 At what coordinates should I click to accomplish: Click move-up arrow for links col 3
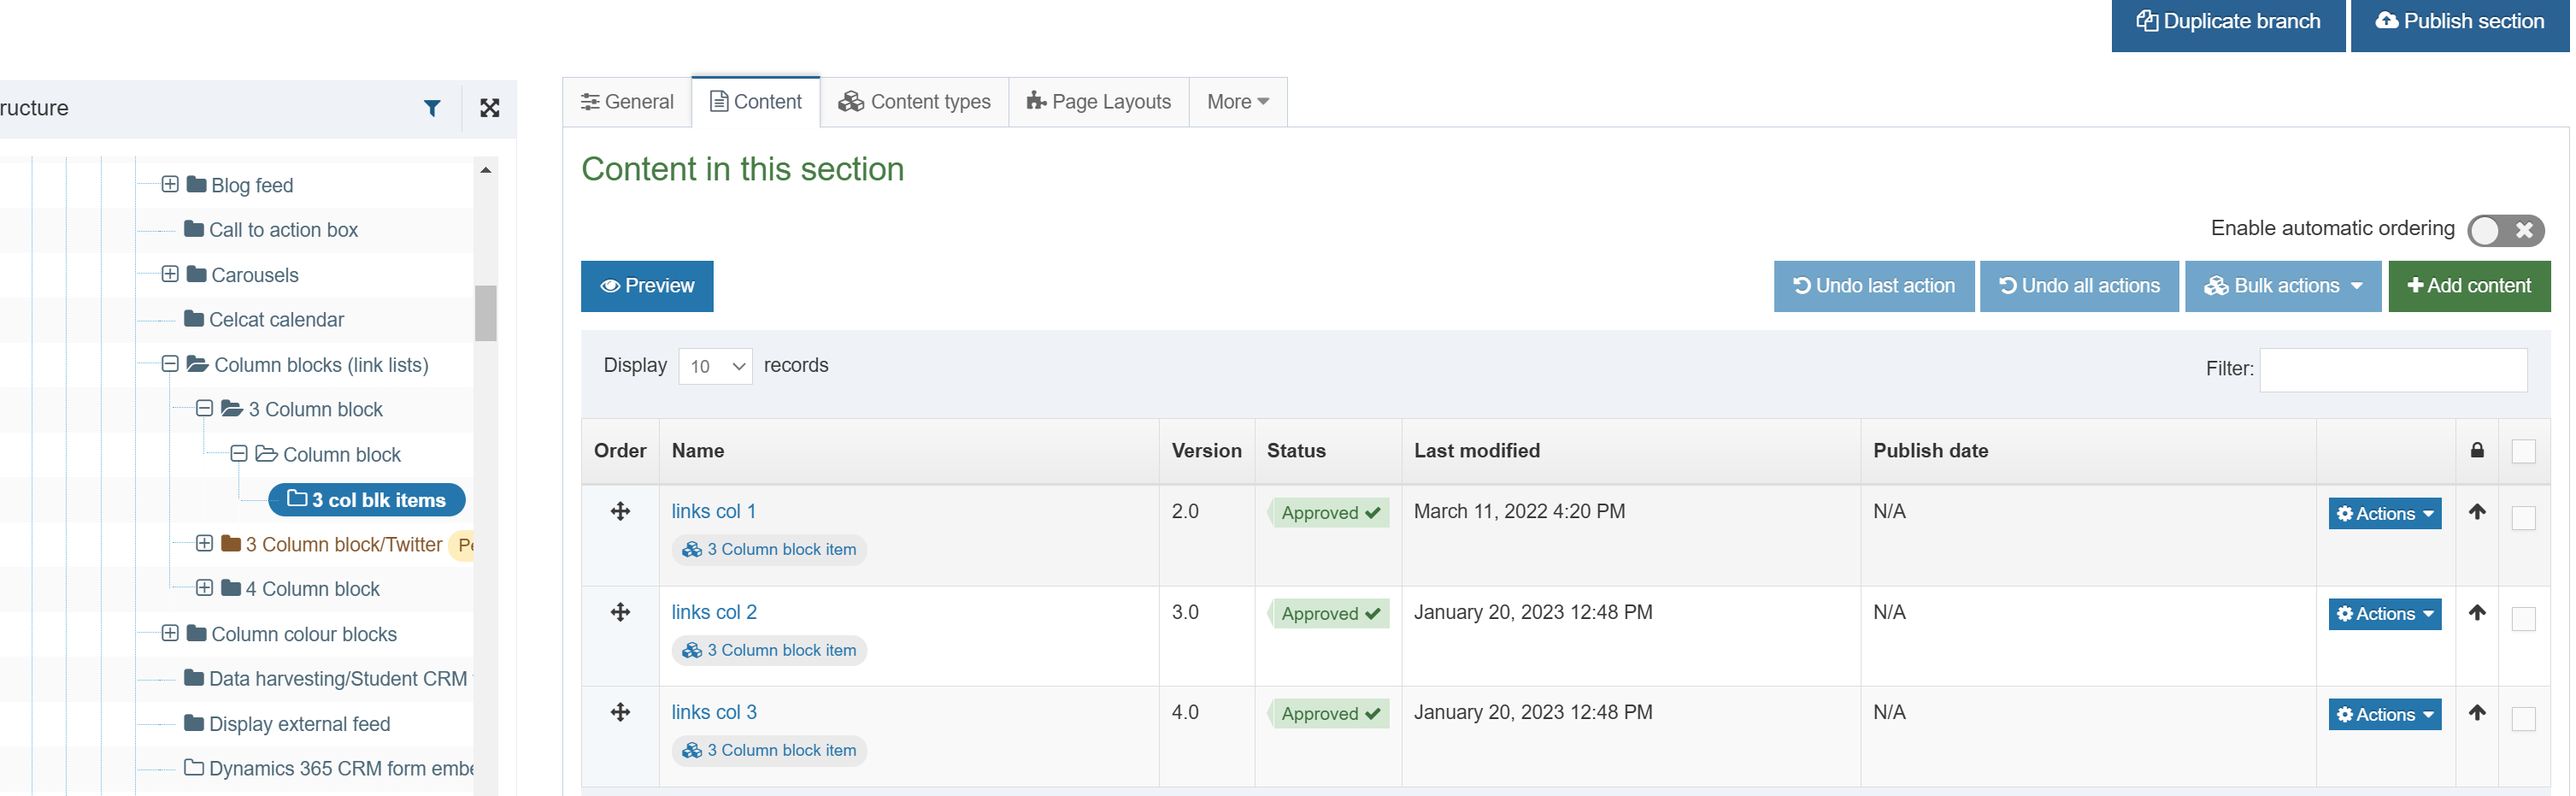(2476, 712)
